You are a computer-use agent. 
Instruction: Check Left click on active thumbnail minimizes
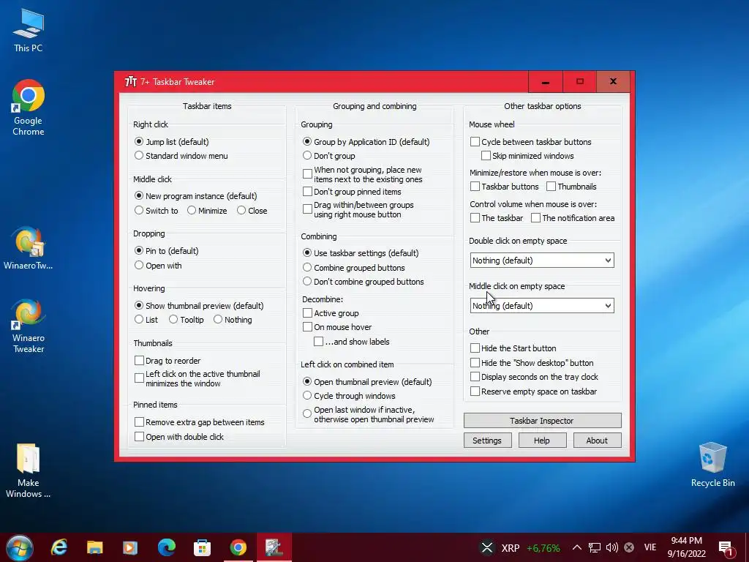pos(197,379)
